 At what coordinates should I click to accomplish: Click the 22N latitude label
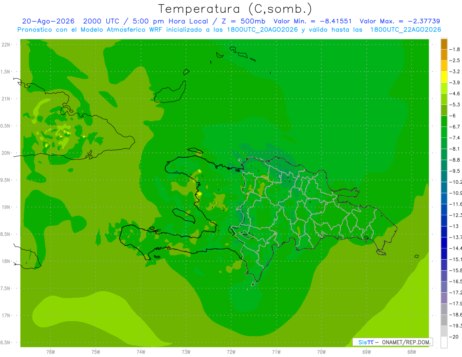point(6,45)
